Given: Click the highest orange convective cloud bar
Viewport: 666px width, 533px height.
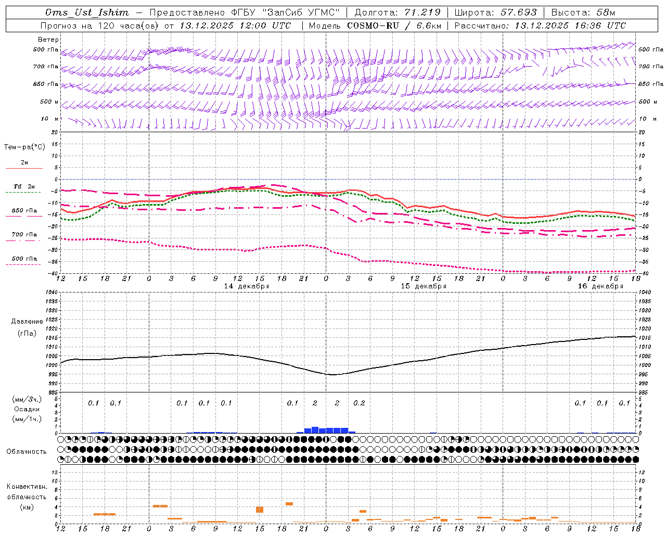Looking at the screenshot, I should 289,504.
